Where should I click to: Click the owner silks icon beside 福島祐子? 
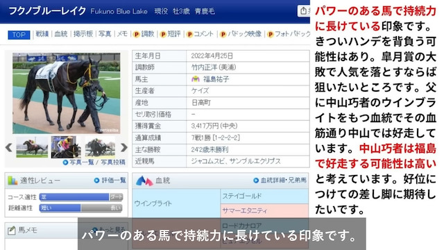pos(195,79)
